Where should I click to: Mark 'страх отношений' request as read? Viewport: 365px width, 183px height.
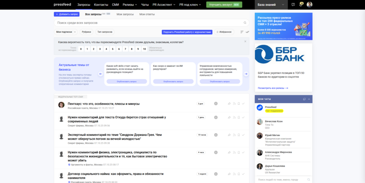243,117
